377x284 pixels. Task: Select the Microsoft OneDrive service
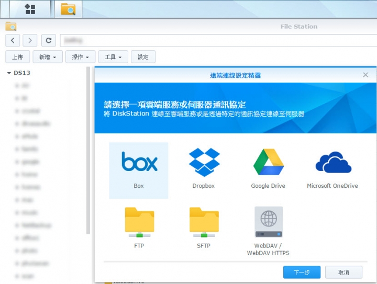(332, 169)
